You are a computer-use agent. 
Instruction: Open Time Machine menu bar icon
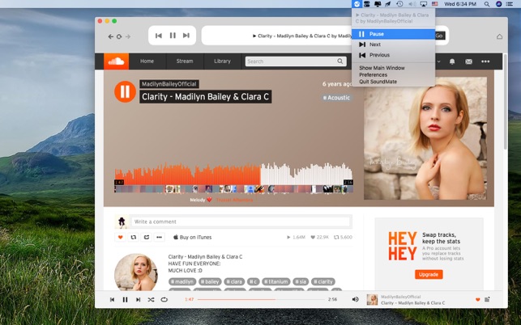click(x=399, y=4)
